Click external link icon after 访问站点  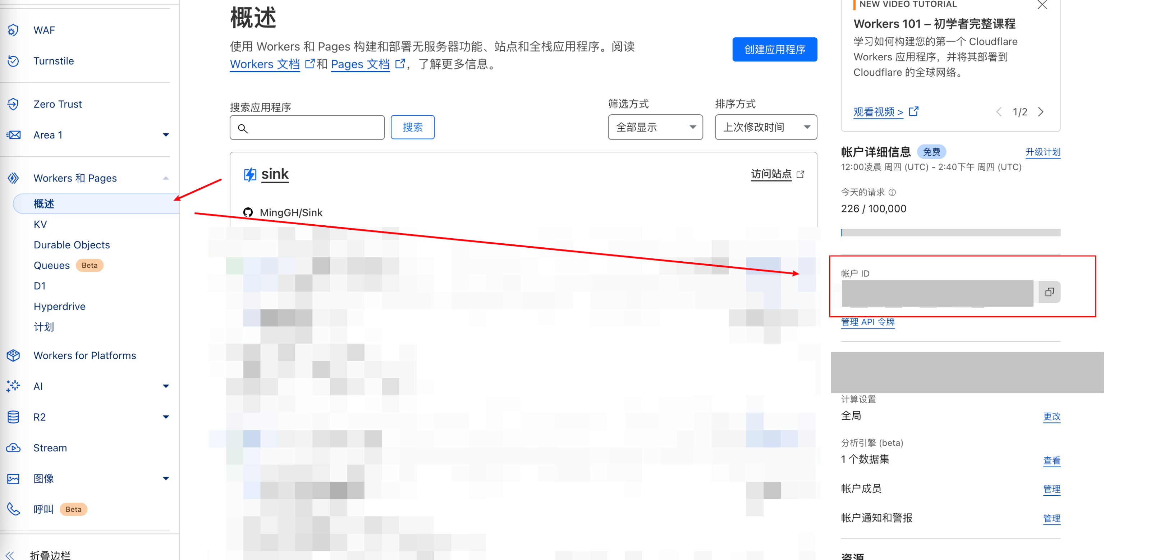click(x=800, y=174)
